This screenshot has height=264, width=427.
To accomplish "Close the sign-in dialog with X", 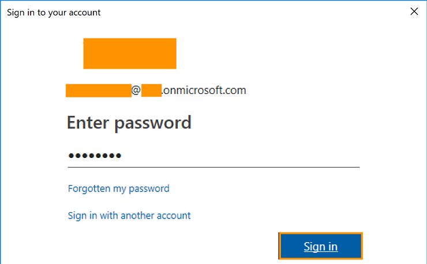I will tap(414, 12).
